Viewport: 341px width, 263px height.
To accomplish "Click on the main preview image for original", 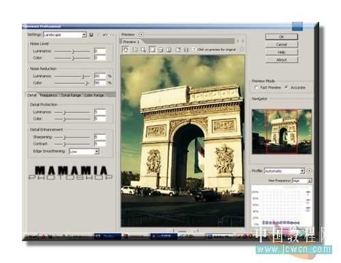I will click(183, 141).
